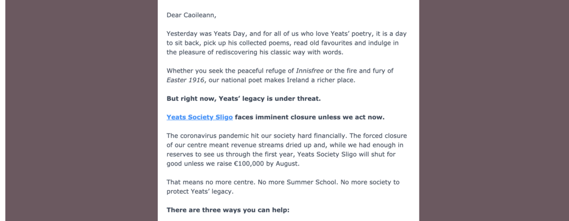This screenshot has width=569, height=221.
Task: Click the phrase 'pick up his collected poems'
Action: pos(247,43)
